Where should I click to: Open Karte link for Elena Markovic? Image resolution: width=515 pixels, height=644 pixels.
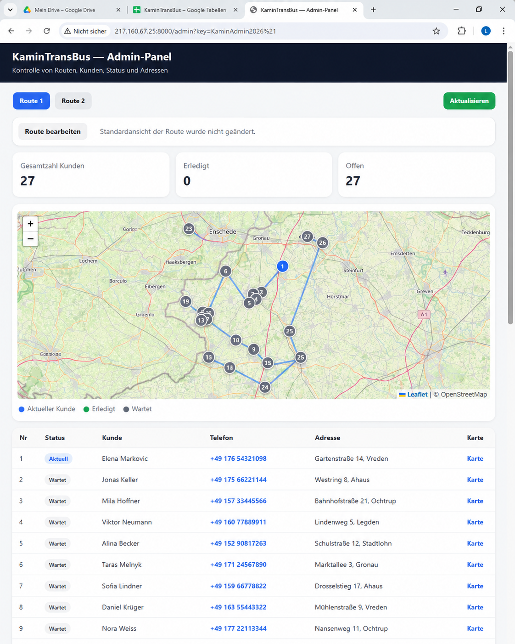pos(475,458)
